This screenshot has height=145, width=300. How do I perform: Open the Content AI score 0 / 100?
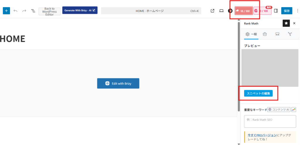[x=262, y=11]
